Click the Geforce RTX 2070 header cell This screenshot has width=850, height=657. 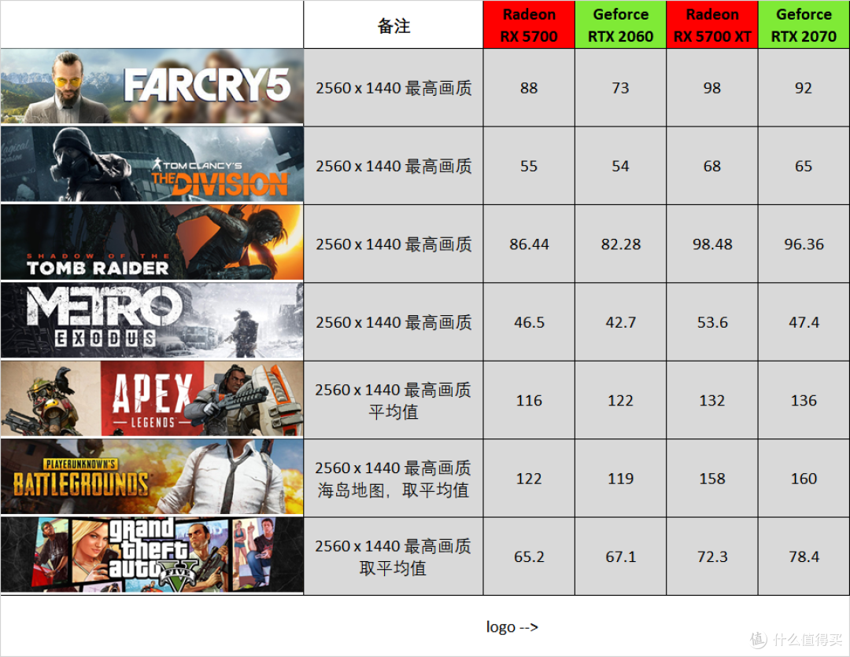[804, 25]
